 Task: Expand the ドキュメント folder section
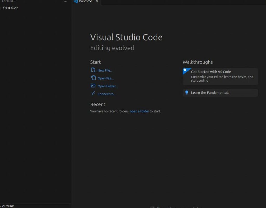pyautogui.click(x=10, y=8)
